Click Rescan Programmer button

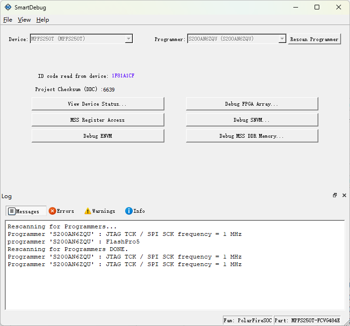click(x=314, y=39)
